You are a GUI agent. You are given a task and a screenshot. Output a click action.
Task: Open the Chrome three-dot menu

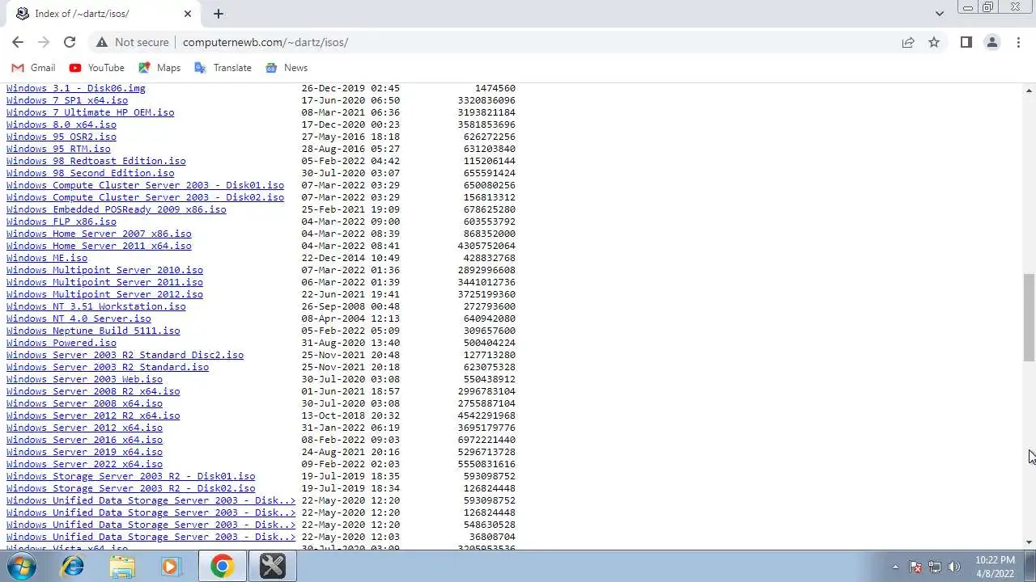coord(1018,42)
